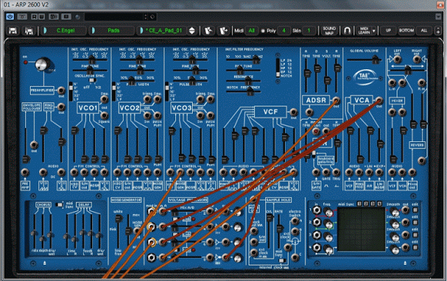Click the preamplifier gain knob
The image size is (447, 281).
click(43, 64)
